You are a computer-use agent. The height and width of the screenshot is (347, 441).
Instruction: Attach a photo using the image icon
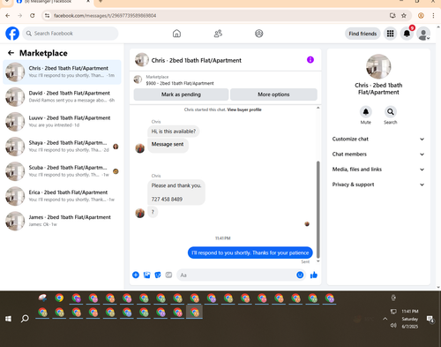coord(146,275)
